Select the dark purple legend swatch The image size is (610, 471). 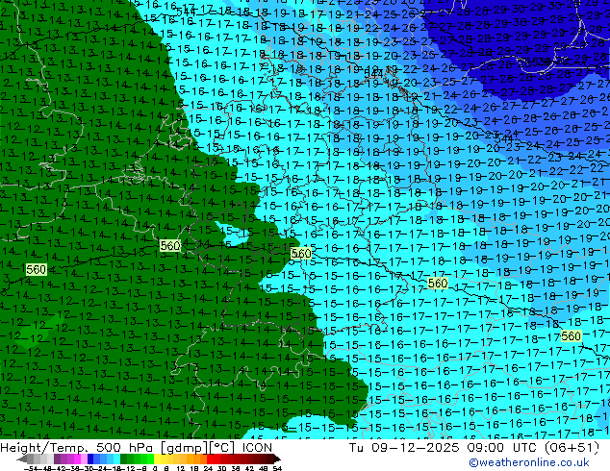point(57,459)
